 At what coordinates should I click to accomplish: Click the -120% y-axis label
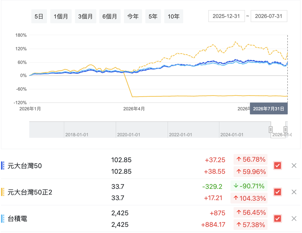click(20, 103)
